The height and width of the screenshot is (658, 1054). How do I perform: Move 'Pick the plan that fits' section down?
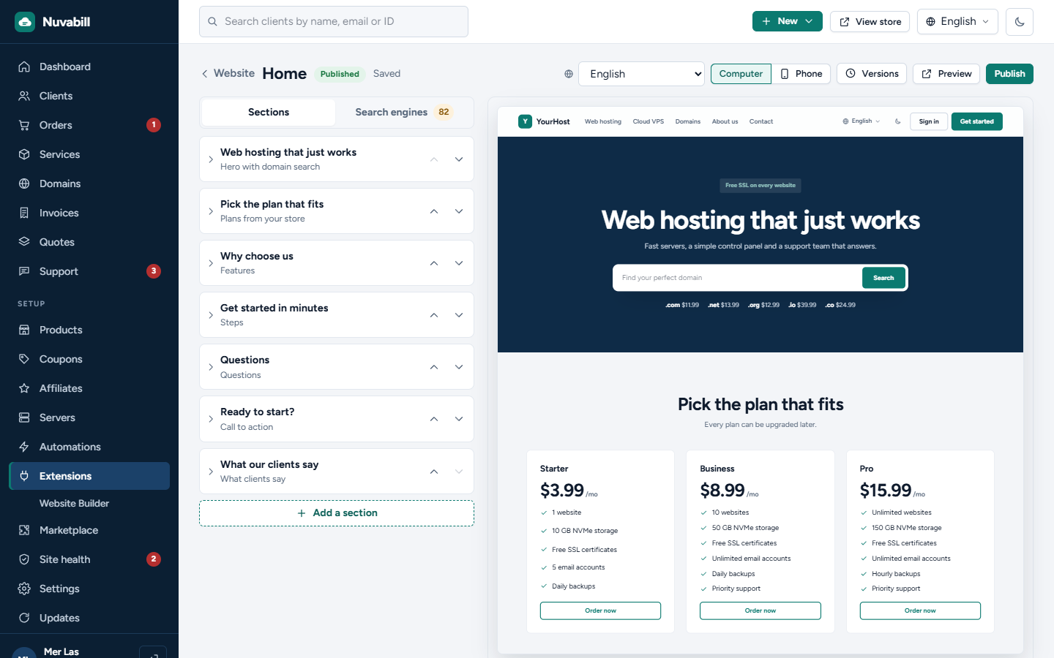pyautogui.click(x=459, y=211)
